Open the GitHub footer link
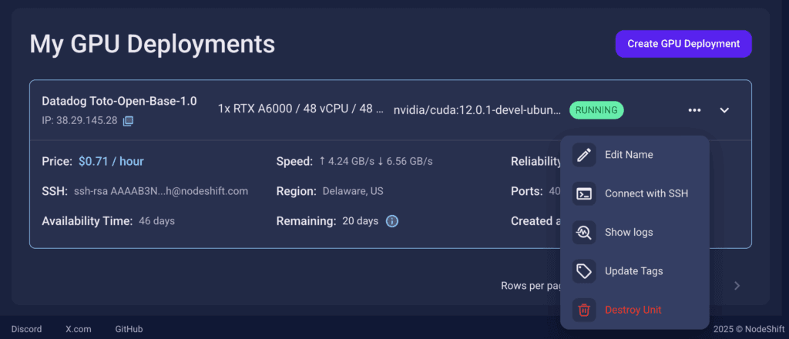Screen dimensions: 789x339 coord(129,329)
